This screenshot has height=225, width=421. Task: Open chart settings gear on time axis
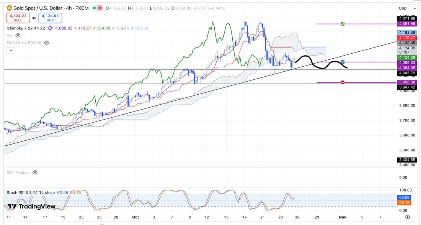[x=407, y=217]
